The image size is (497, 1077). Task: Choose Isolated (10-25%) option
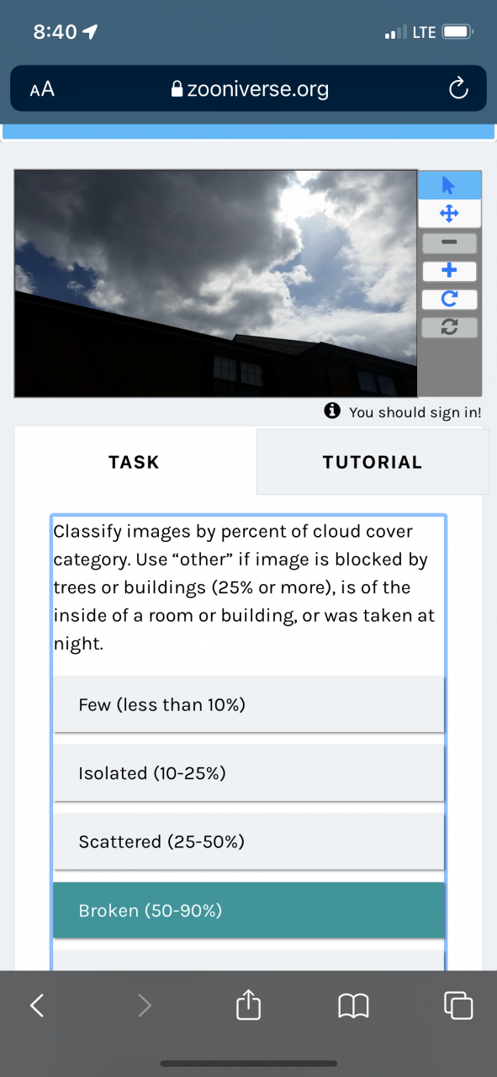[248, 773]
